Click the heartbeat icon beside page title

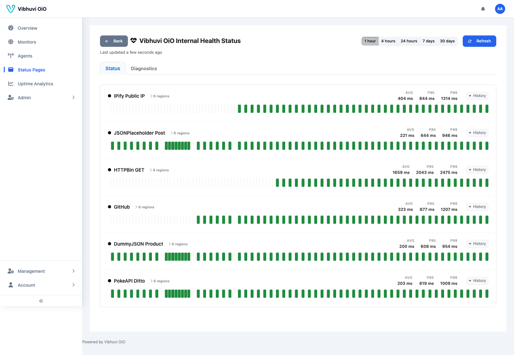[x=134, y=41]
